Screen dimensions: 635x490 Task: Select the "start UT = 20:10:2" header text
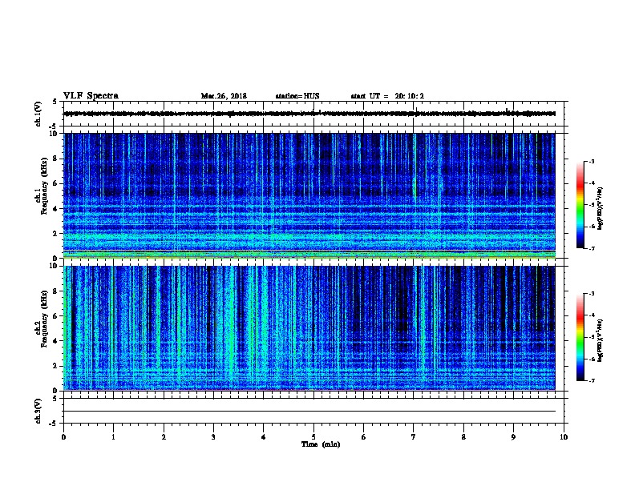387,96
